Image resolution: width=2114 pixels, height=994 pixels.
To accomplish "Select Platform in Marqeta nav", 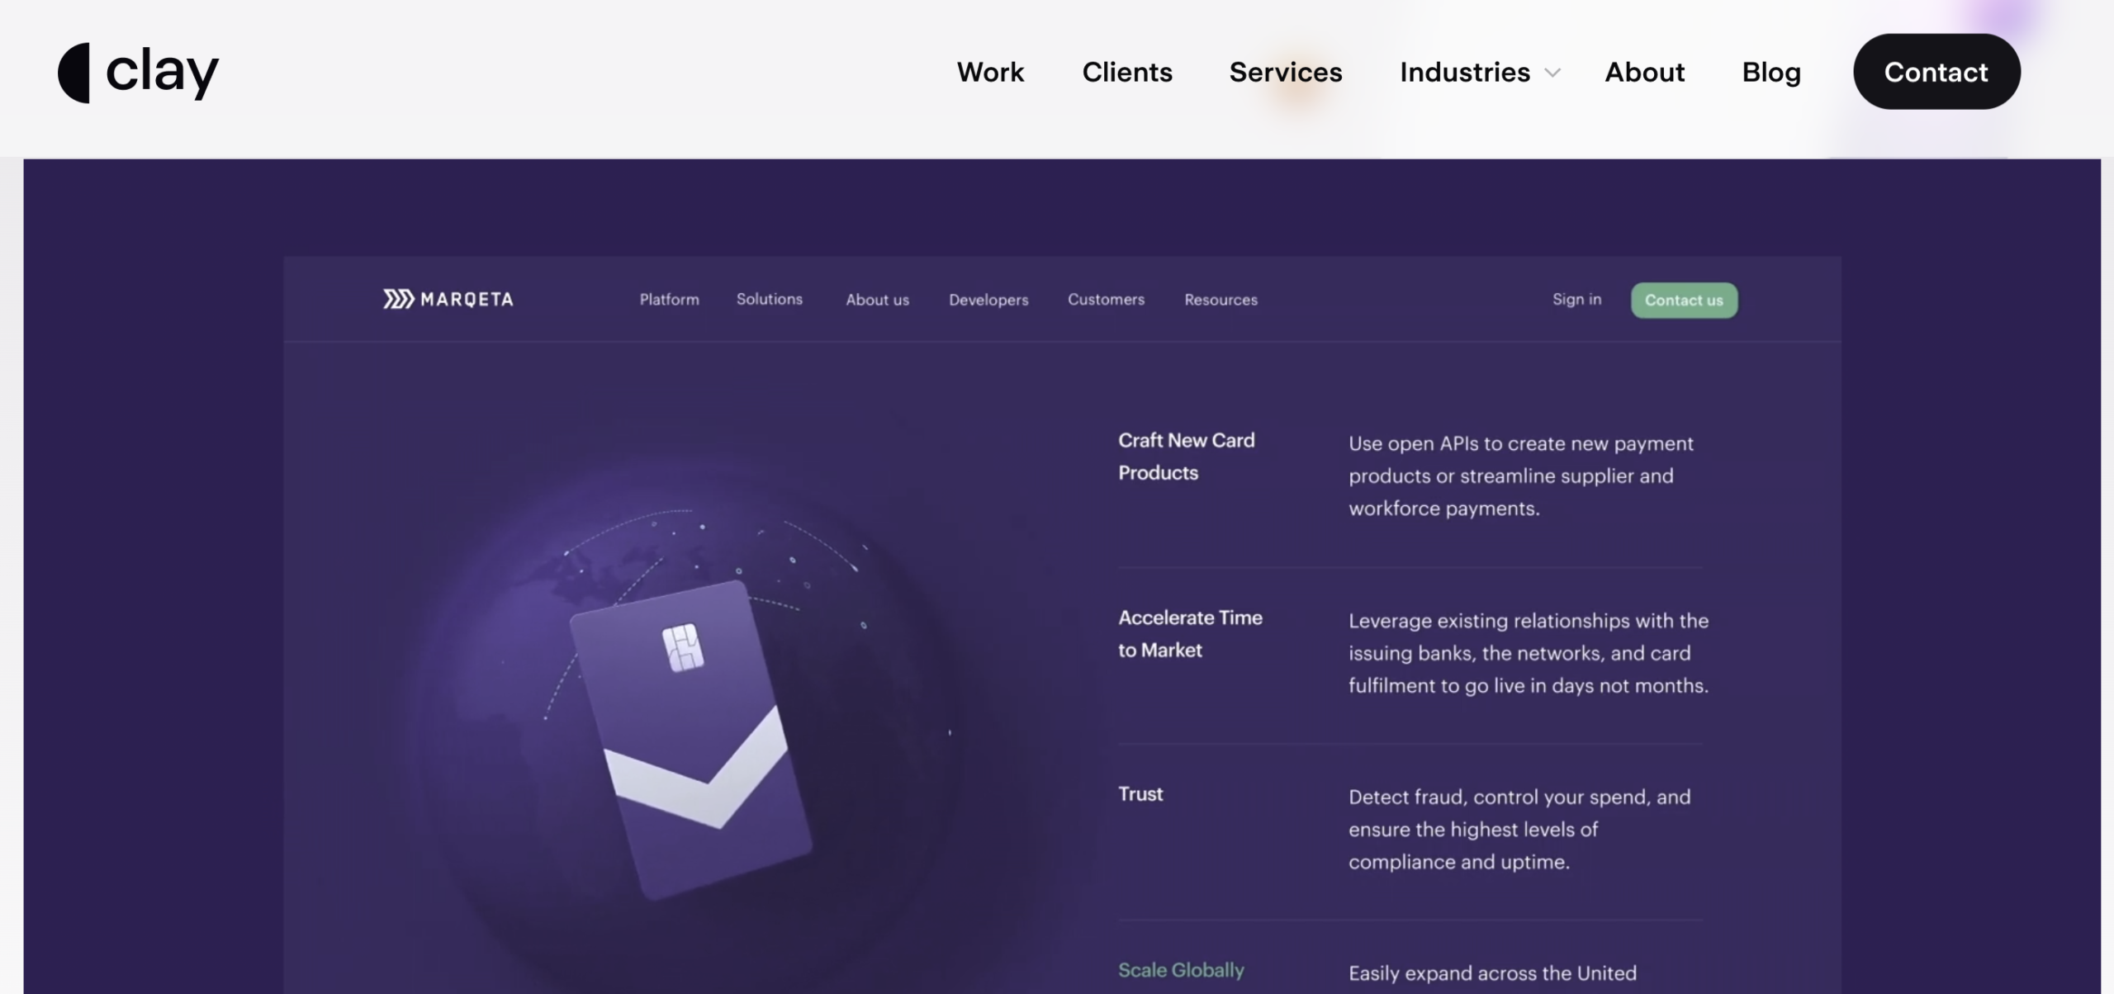I will pyautogui.click(x=669, y=300).
